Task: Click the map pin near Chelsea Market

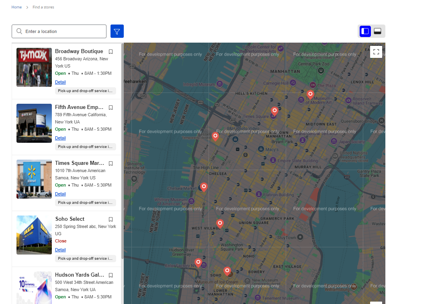Action: [x=204, y=187]
